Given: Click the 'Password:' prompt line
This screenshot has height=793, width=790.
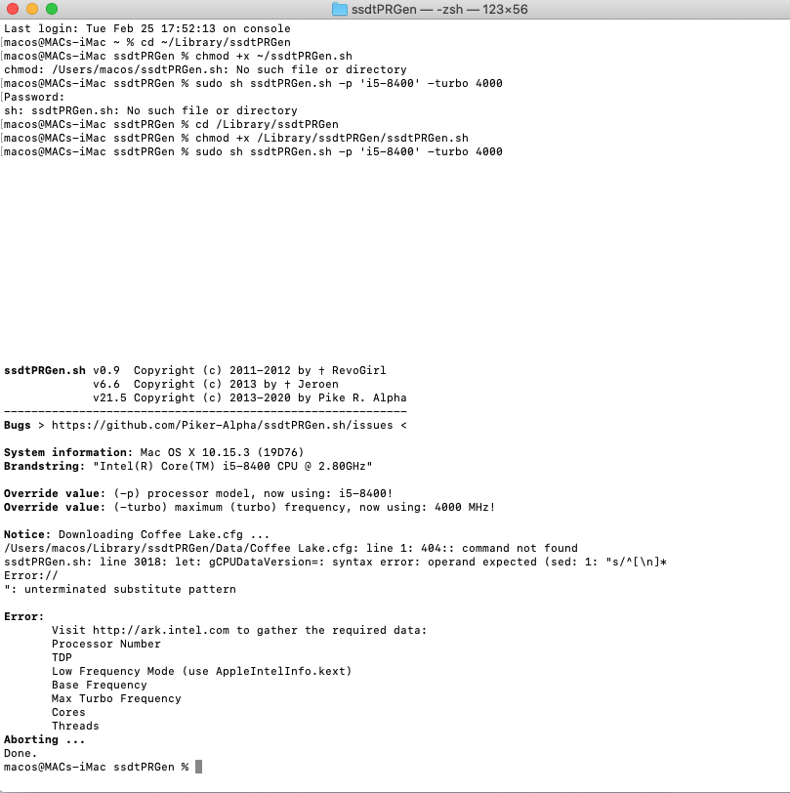Looking at the screenshot, I should click(34, 98).
